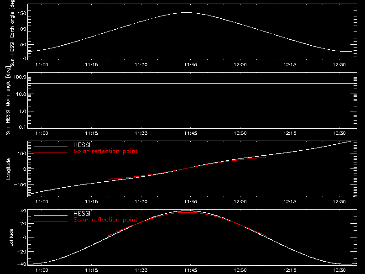Click 12:00 time label under Latitude plot
The image size is (365, 274).
(x=240, y=270)
